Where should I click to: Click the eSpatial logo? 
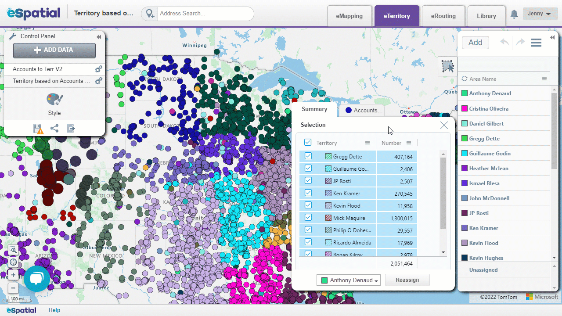pos(33,13)
